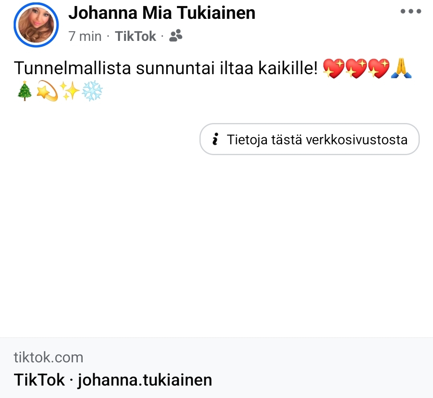Open the three-dot post options menu
This screenshot has width=433, height=398.
[x=411, y=12]
